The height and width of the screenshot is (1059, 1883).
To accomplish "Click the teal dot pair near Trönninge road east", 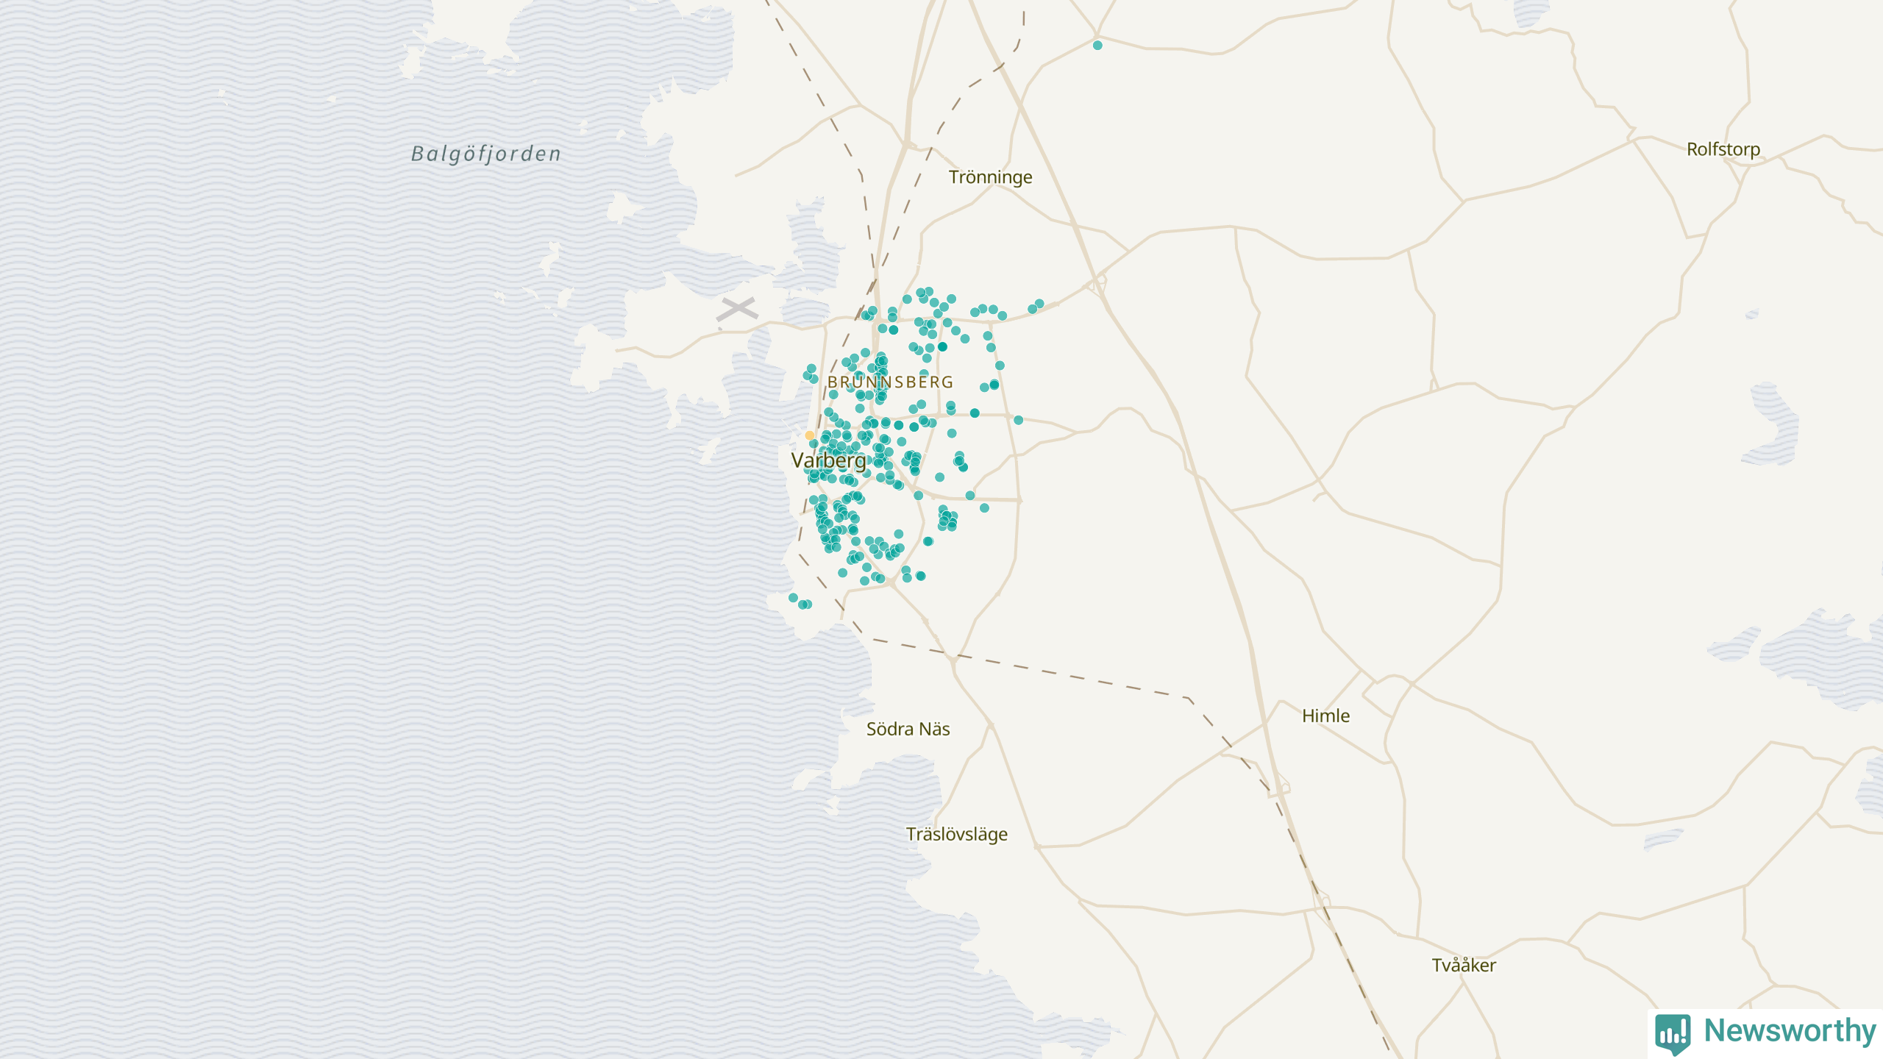I will click(x=1036, y=307).
